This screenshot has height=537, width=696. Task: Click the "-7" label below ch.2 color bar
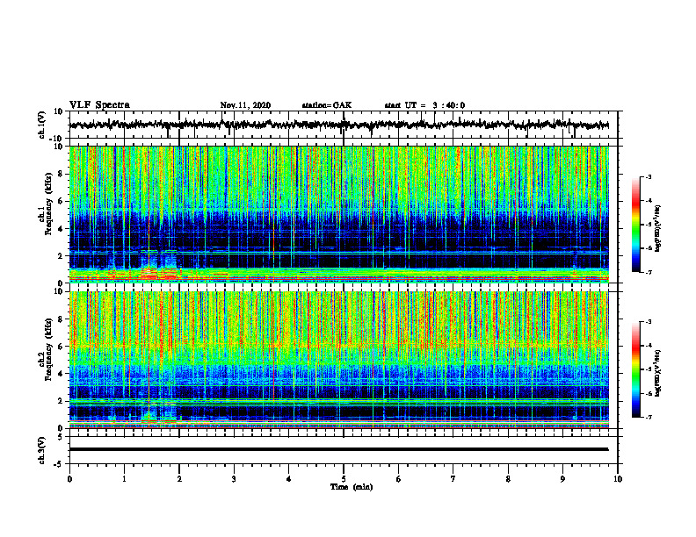click(648, 417)
